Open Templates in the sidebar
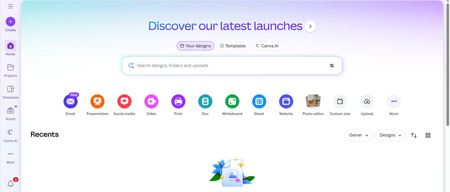 (10, 92)
